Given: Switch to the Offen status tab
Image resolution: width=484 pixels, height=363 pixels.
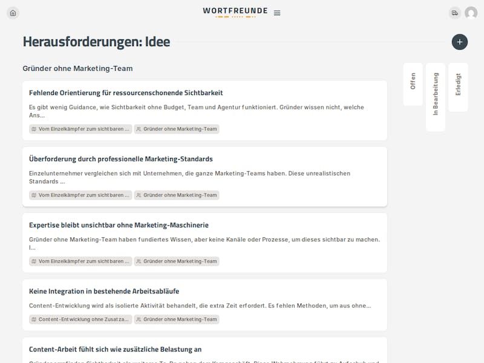Looking at the screenshot, I should click(x=413, y=84).
